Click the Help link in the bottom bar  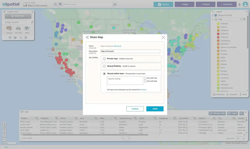coord(6,147)
